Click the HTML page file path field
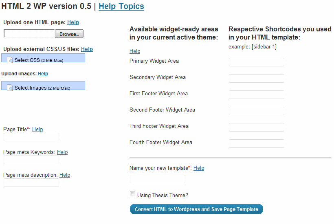Viewport: 334px width, 224px height. tap(29, 34)
